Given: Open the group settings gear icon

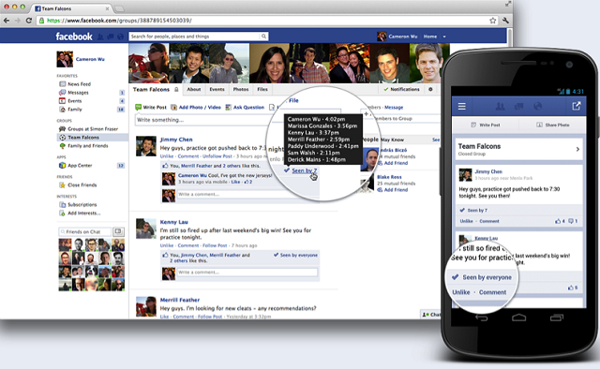Looking at the screenshot, I should tap(430, 89).
